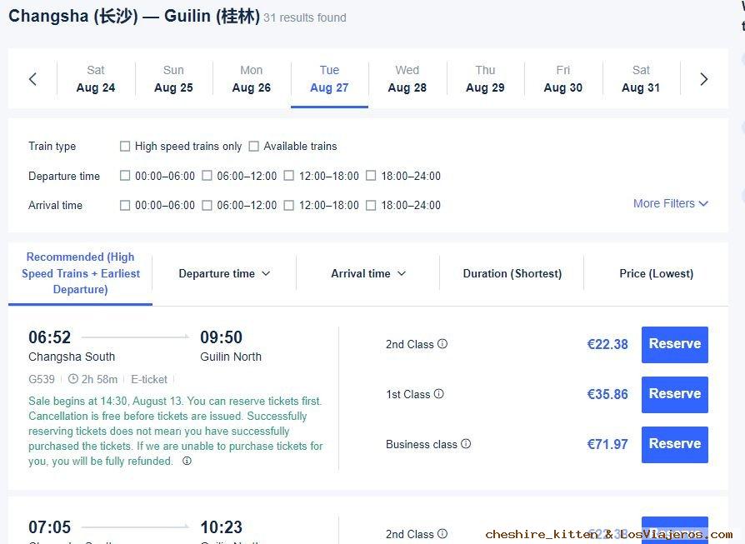The width and height of the screenshot is (745, 544).
Task: Sort by Duration (Shortest)
Action: (512, 273)
